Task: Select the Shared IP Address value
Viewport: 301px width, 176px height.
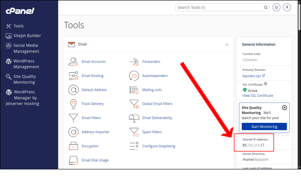Action: 253,145
